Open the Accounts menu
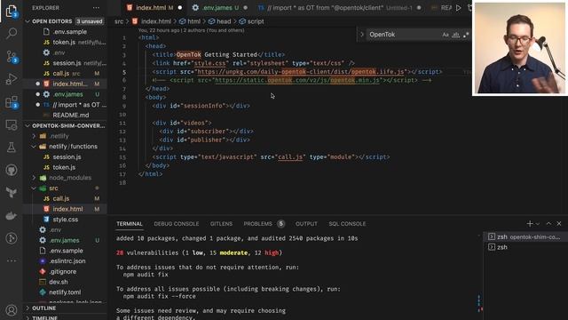Image resolution: width=568 pixels, height=320 pixels. tap(12, 310)
